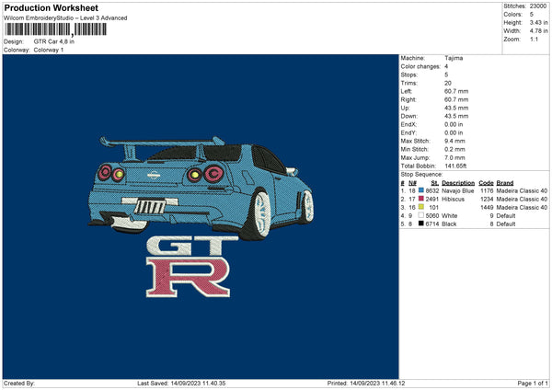Click the Stitches value 23000
The height and width of the screenshot is (390, 552).
538,6
